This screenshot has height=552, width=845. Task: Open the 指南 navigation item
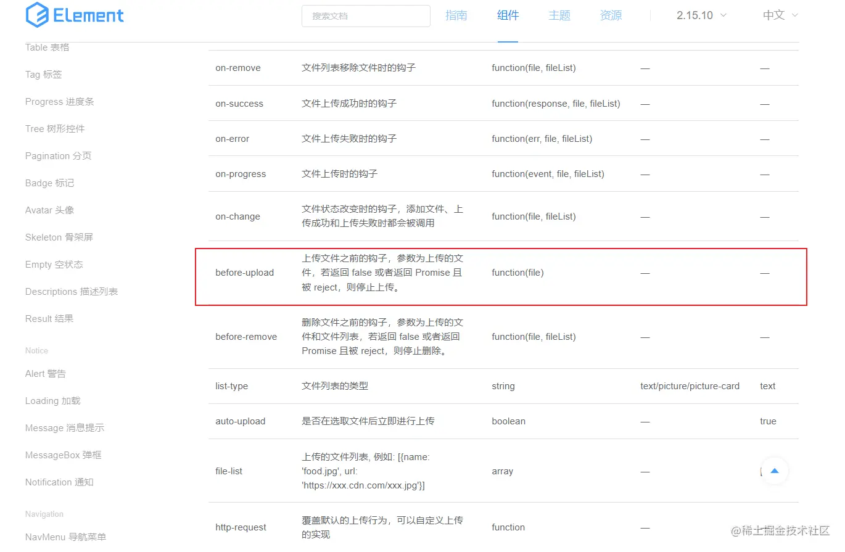tap(456, 15)
